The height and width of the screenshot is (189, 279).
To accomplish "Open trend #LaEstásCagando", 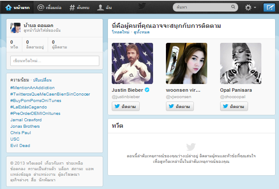I will pos(29,107).
